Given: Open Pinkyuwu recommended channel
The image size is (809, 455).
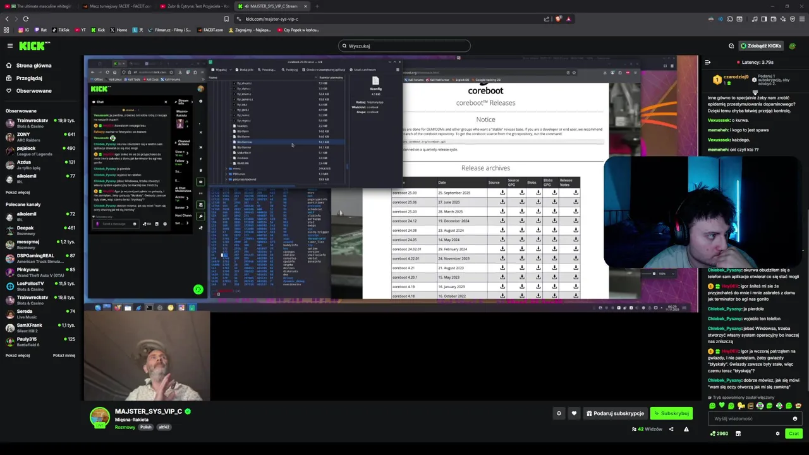Looking at the screenshot, I should coord(40,272).
